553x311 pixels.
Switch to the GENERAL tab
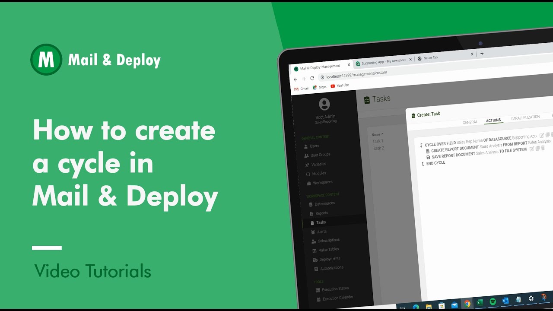coord(470,122)
